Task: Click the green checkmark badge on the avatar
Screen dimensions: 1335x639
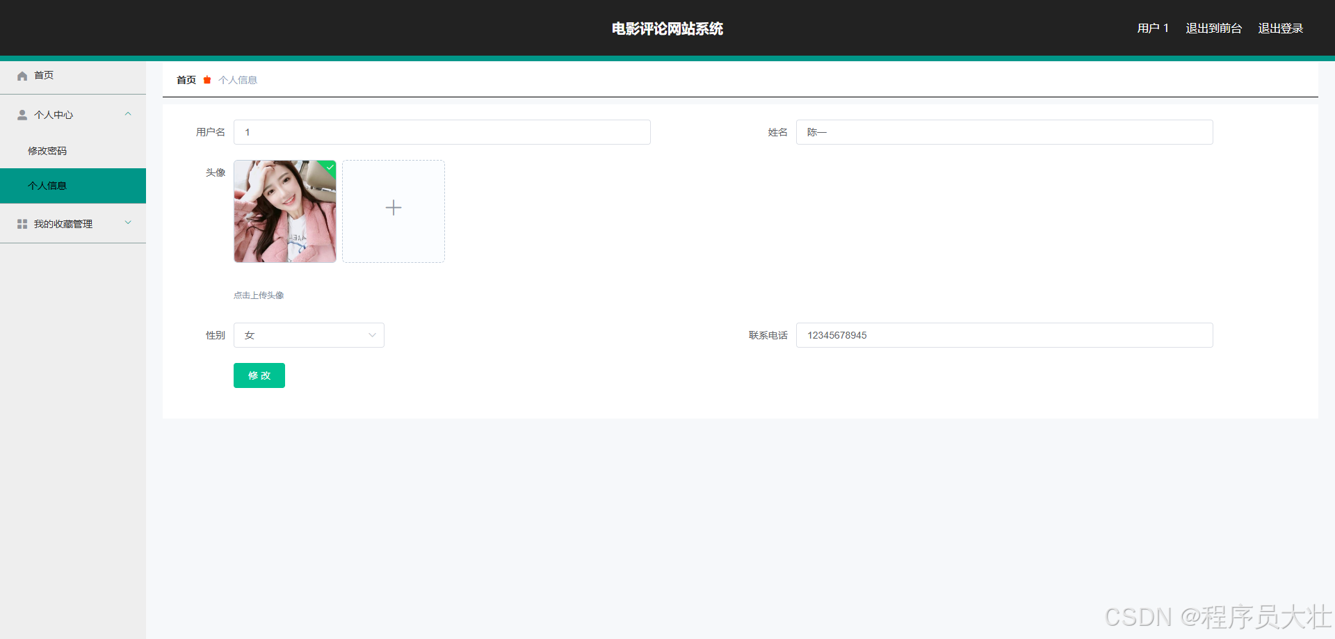Action: (329, 167)
